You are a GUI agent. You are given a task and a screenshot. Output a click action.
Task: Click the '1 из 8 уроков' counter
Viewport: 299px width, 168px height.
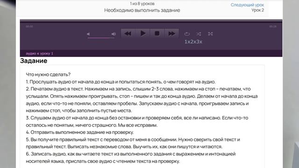[142, 4]
